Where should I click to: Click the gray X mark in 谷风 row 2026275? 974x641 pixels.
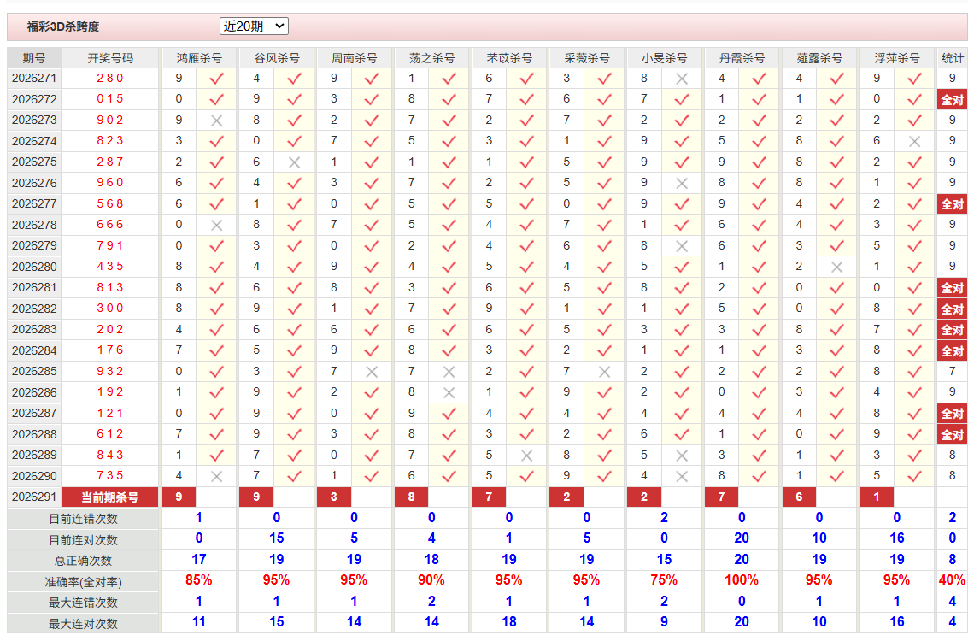point(295,162)
